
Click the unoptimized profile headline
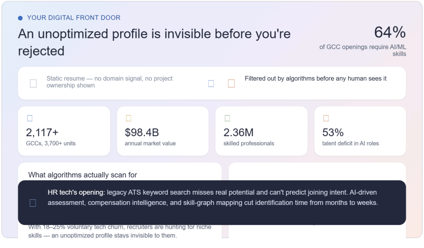154,42
